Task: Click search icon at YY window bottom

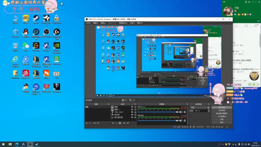Action: pos(258,85)
